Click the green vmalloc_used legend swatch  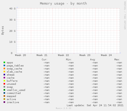tap(4, 90)
